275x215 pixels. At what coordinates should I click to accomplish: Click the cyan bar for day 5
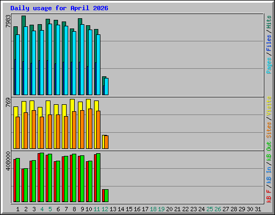click(x=50, y=59)
